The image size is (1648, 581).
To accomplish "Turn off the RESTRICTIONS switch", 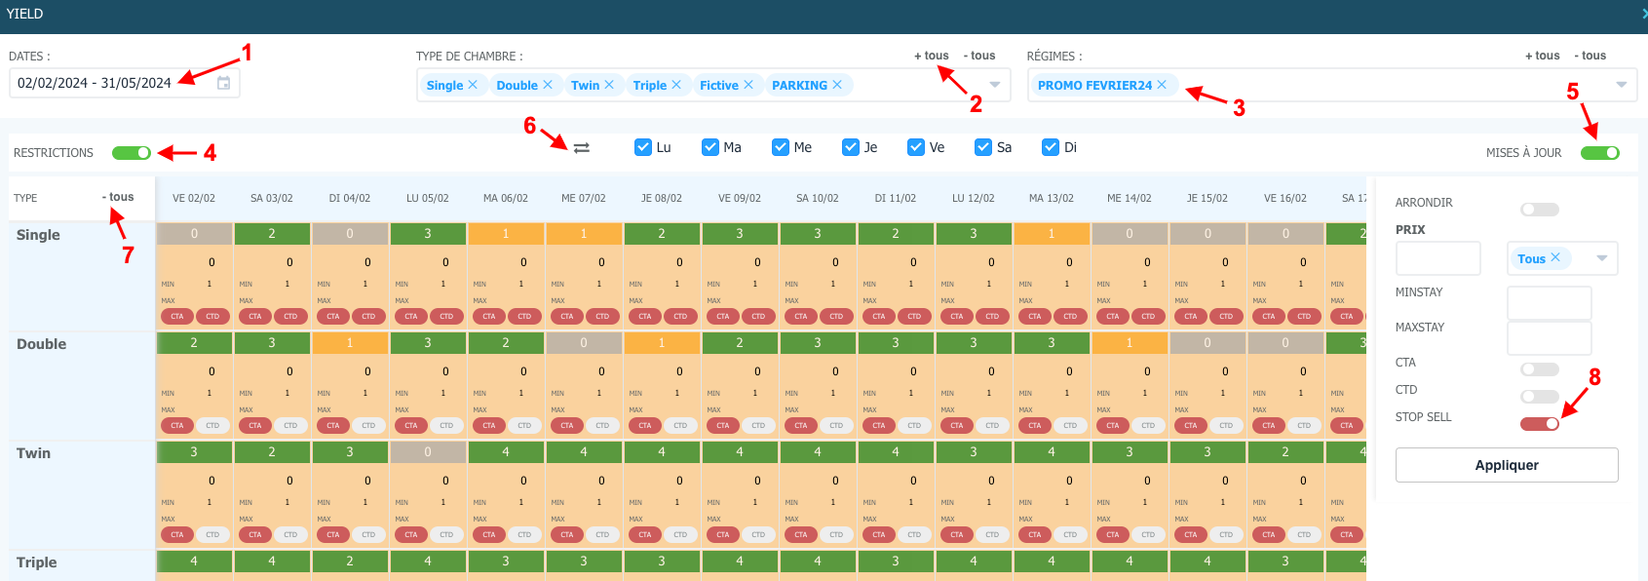I will 132,153.
